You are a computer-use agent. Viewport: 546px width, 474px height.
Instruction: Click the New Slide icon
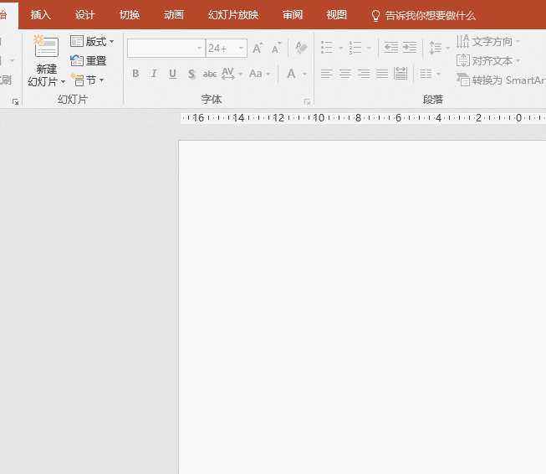point(46,48)
